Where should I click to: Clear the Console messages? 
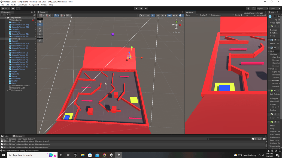(2, 139)
